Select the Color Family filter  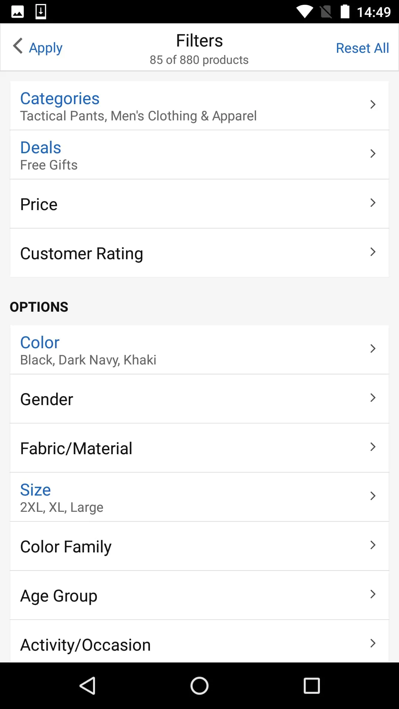click(x=199, y=547)
